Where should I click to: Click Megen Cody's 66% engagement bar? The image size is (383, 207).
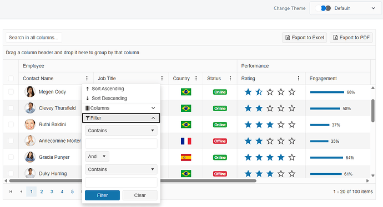pyautogui.click(x=327, y=92)
